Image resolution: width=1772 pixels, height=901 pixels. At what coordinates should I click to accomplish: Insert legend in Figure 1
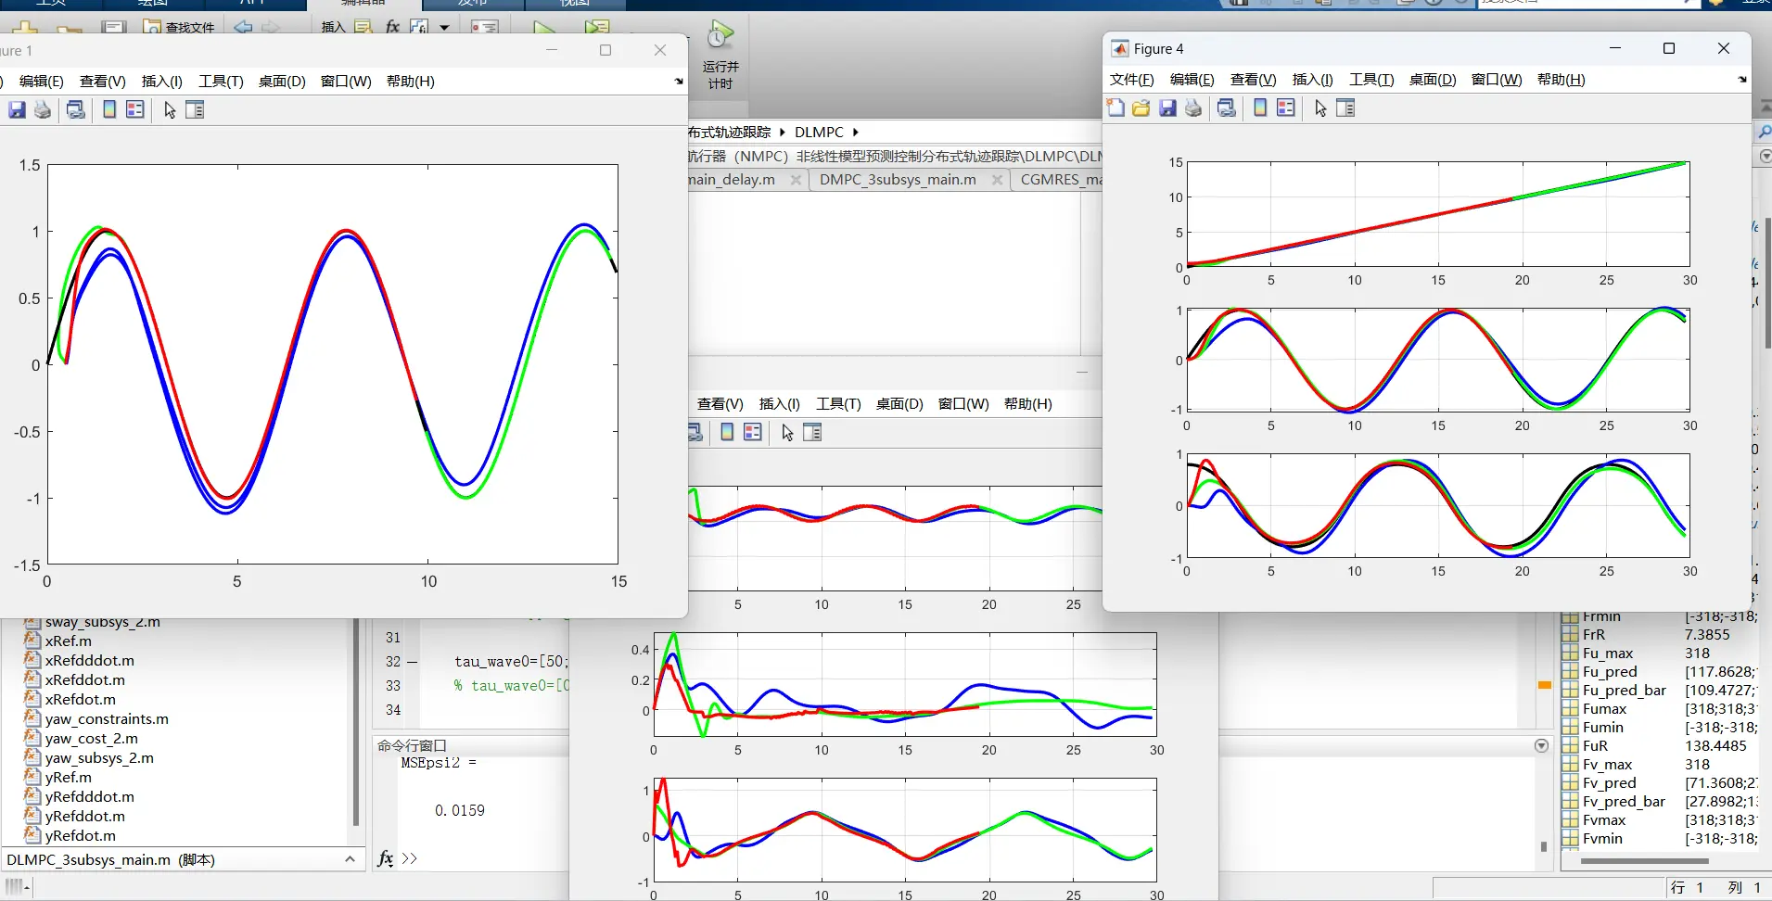coord(135,110)
